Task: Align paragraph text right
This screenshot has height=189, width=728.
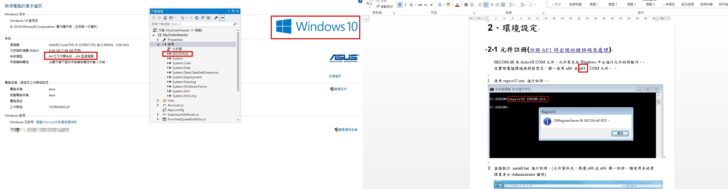Action: (492, 5)
